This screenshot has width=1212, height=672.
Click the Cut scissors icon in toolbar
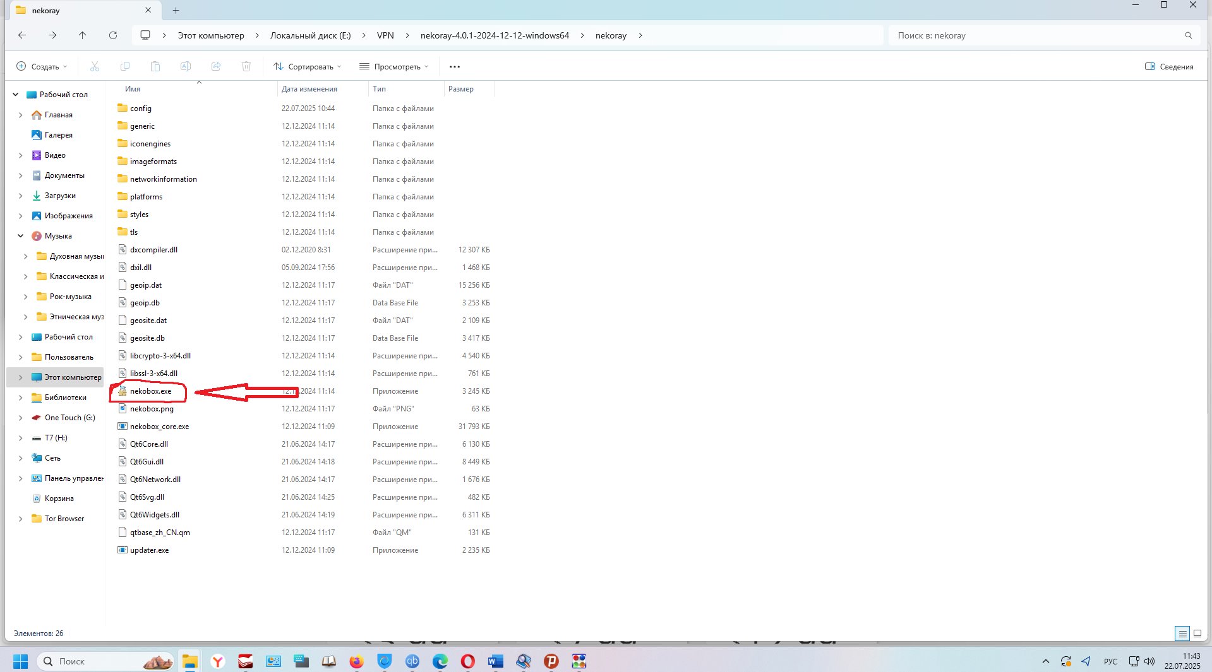(95, 66)
